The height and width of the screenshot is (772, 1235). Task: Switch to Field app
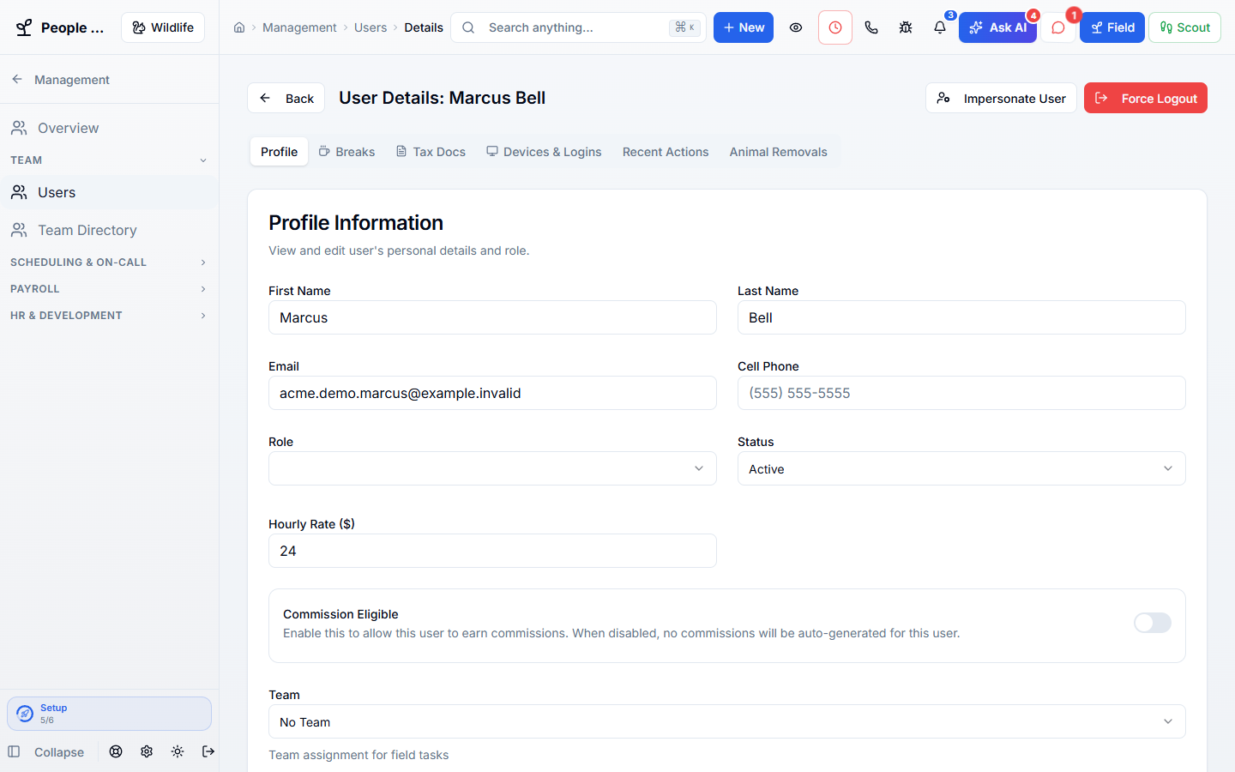tap(1111, 27)
